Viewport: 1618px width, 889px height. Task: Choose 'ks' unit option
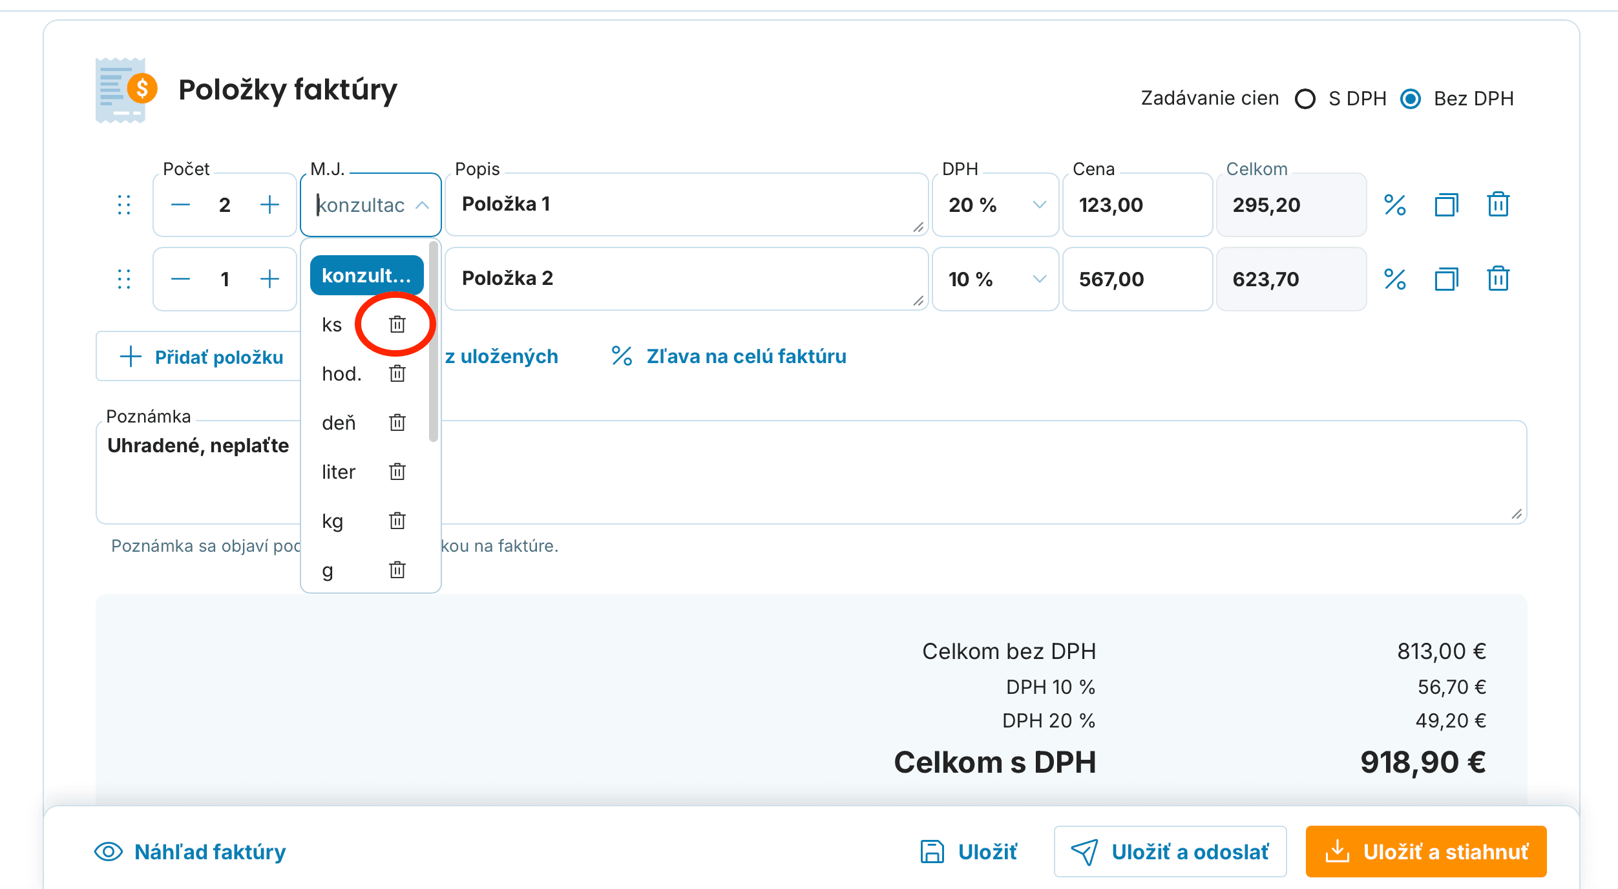point(332,324)
